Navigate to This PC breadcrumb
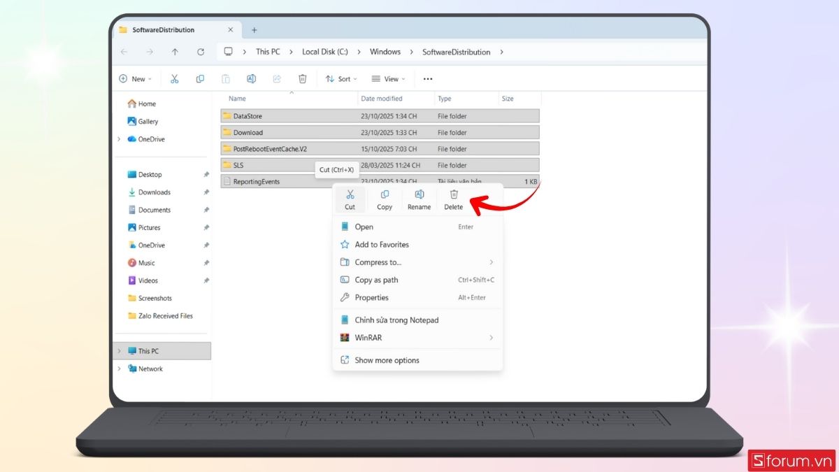Screen dimensions: 839x472 click(268, 52)
